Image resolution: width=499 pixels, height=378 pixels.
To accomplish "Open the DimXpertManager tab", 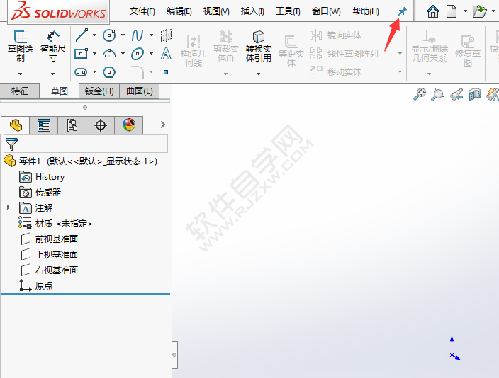I will [100, 125].
